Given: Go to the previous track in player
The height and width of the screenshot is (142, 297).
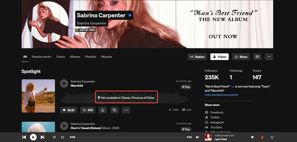Looking at the screenshot, I should 24,137.
